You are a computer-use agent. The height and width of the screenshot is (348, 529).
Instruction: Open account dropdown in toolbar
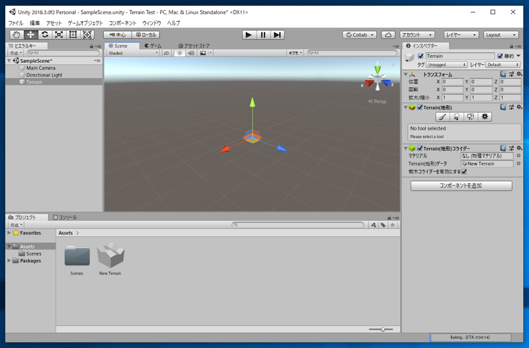click(417, 35)
